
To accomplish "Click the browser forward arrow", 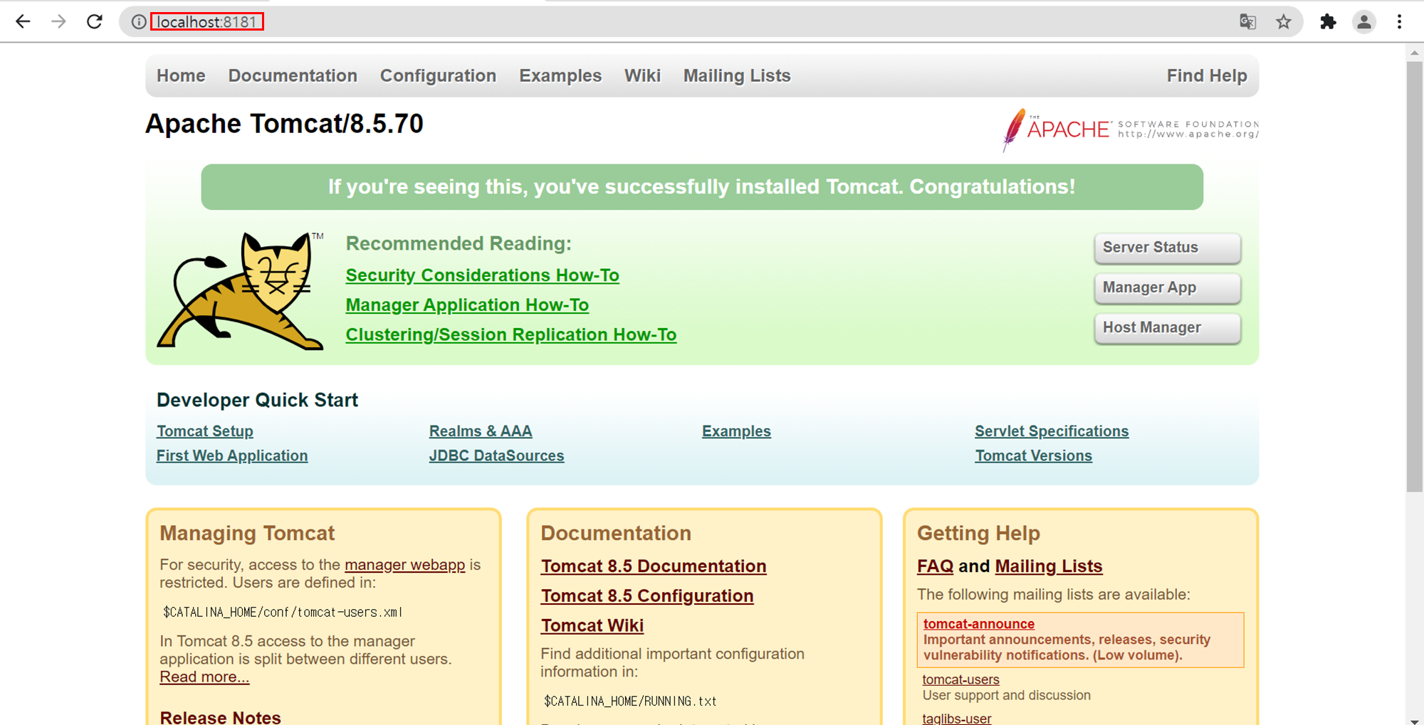I will click(x=58, y=22).
